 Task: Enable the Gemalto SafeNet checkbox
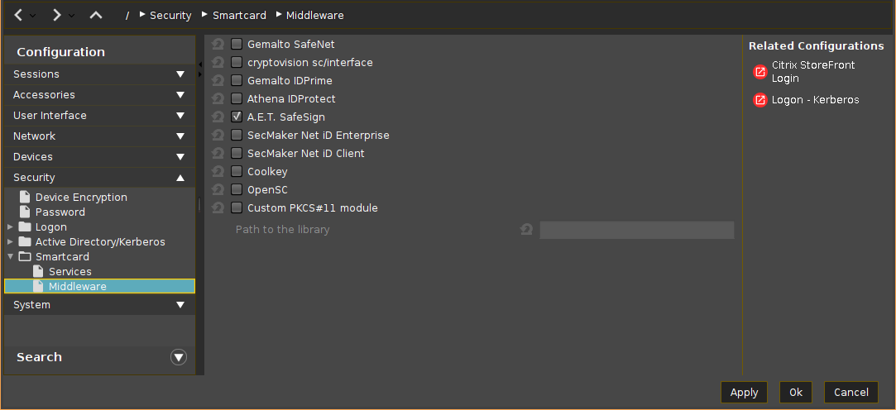[237, 45]
